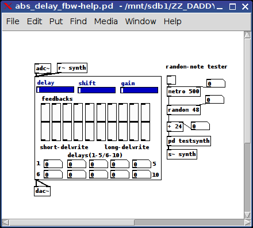Image resolution: width=253 pixels, height=228 pixels.
Task: Select the adc~ object box
Action: [x=43, y=69]
